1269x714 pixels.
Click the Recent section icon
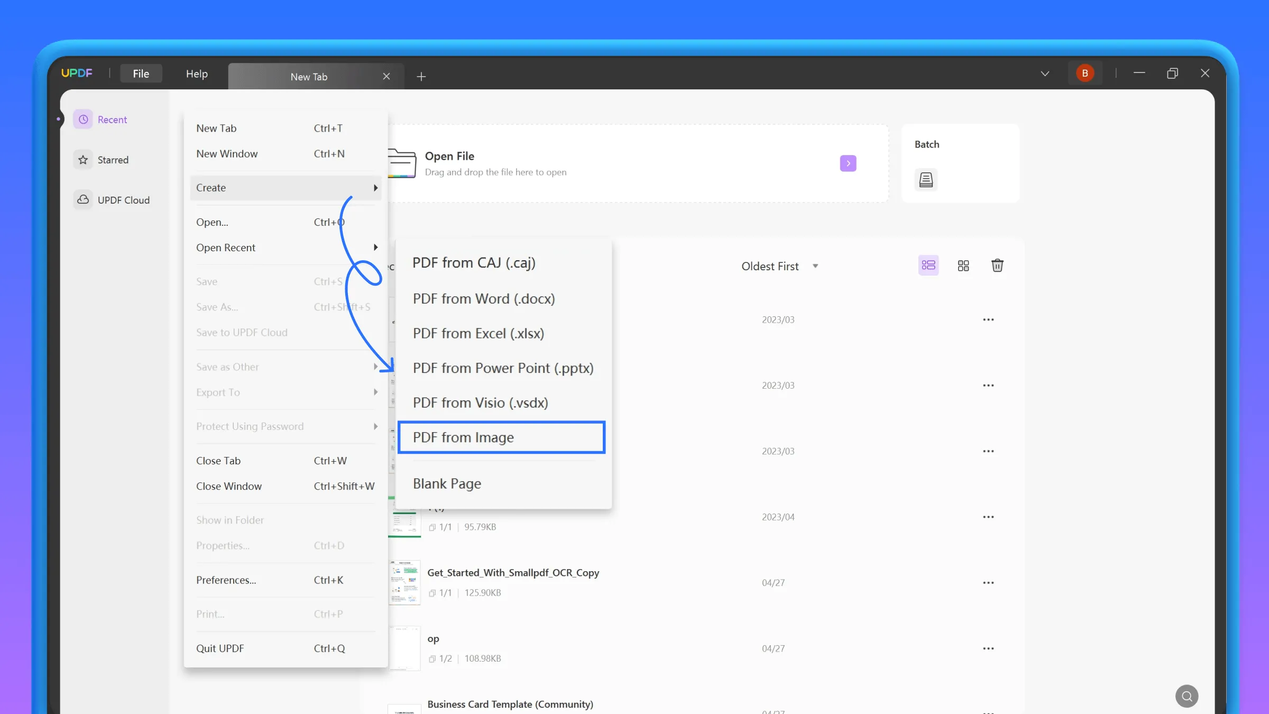pos(84,120)
